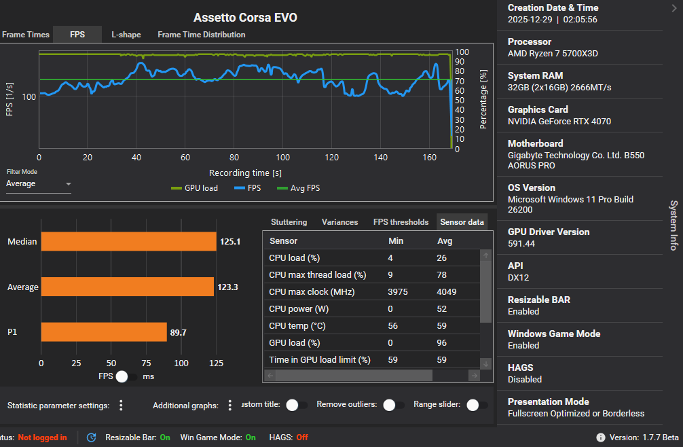683x447 pixels.
Task: Open Additional graphs three-dot menu
Action: click(x=230, y=406)
